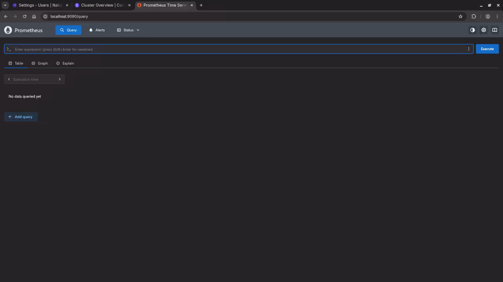
Task: Switch to the Cluster Overview browser tab
Action: coord(99,5)
